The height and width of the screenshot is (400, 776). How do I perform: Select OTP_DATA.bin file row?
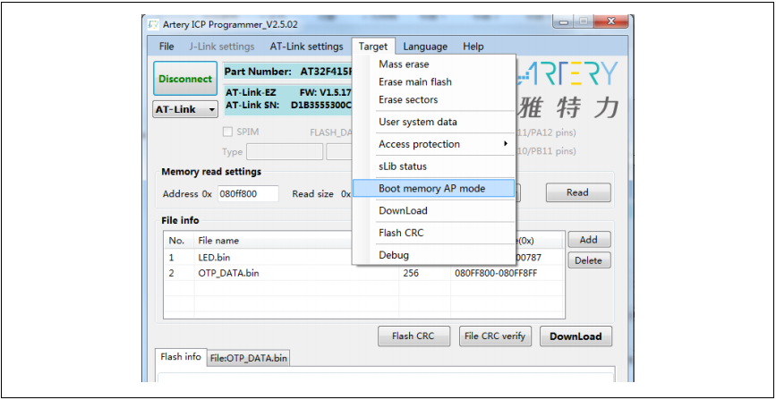(x=363, y=273)
